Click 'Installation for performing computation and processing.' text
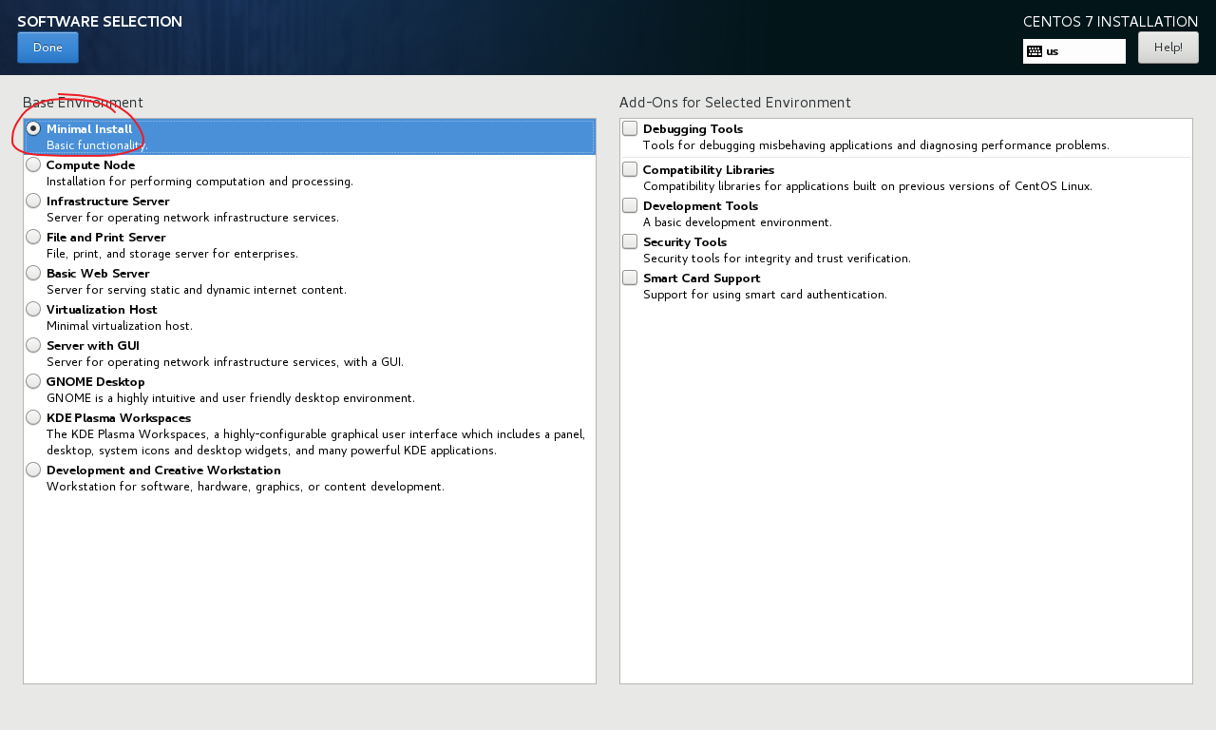The width and height of the screenshot is (1216, 730). (199, 182)
